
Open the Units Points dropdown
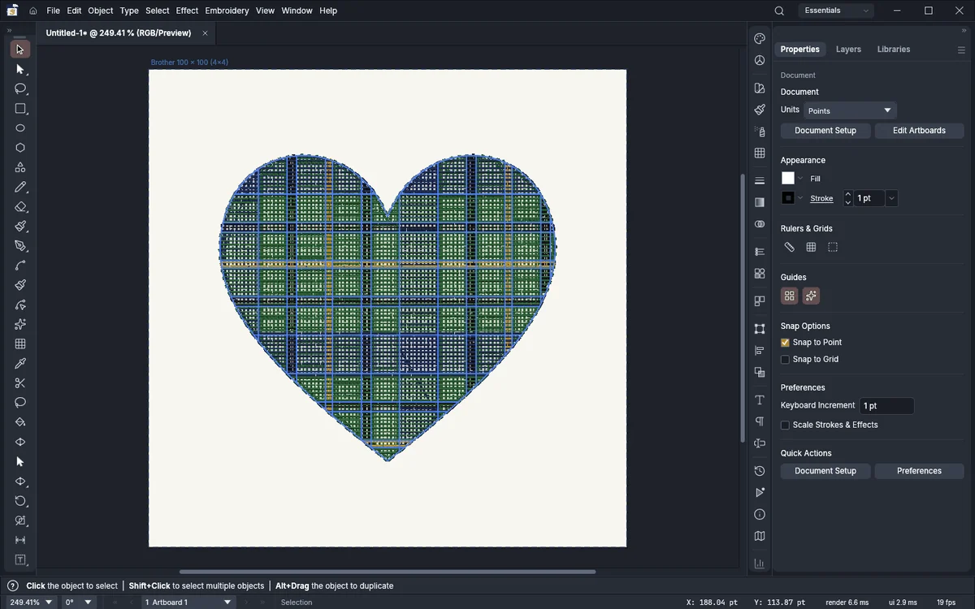coord(850,110)
